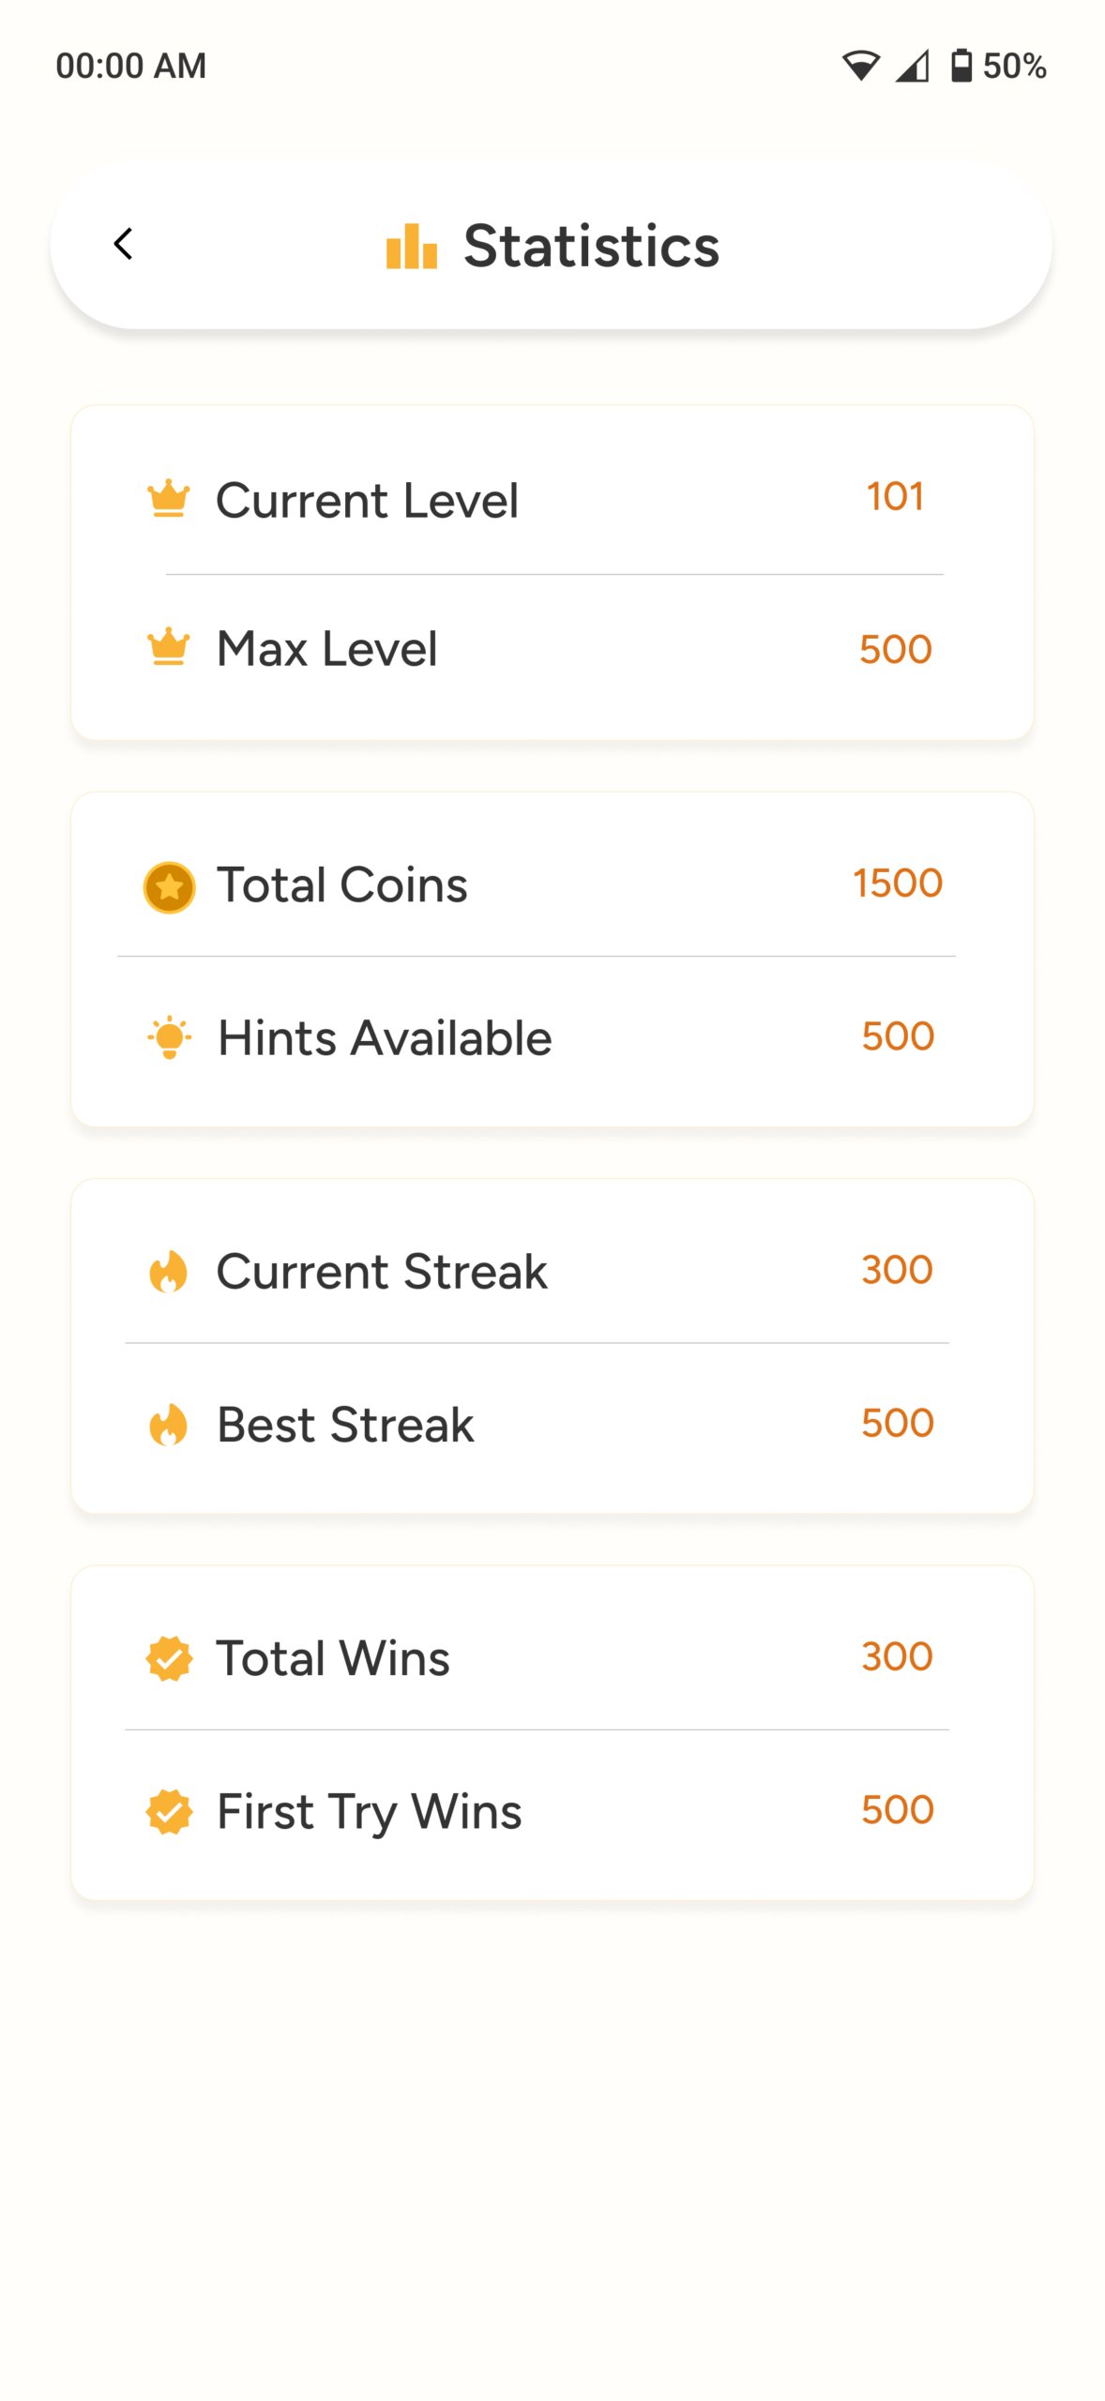Click the First Try Wins label
This screenshot has height=2401, width=1105.
[369, 1811]
